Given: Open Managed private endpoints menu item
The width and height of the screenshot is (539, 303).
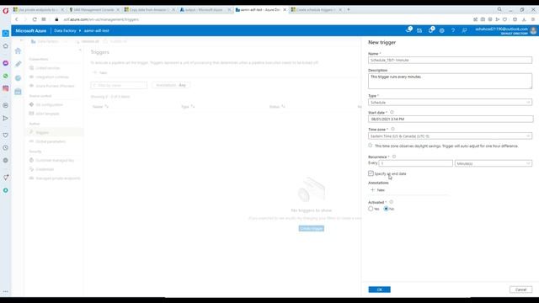Looking at the screenshot, I should pyautogui.click(x=57, y=178).
